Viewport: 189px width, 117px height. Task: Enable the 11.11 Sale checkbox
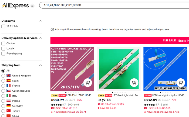[3, 26]
